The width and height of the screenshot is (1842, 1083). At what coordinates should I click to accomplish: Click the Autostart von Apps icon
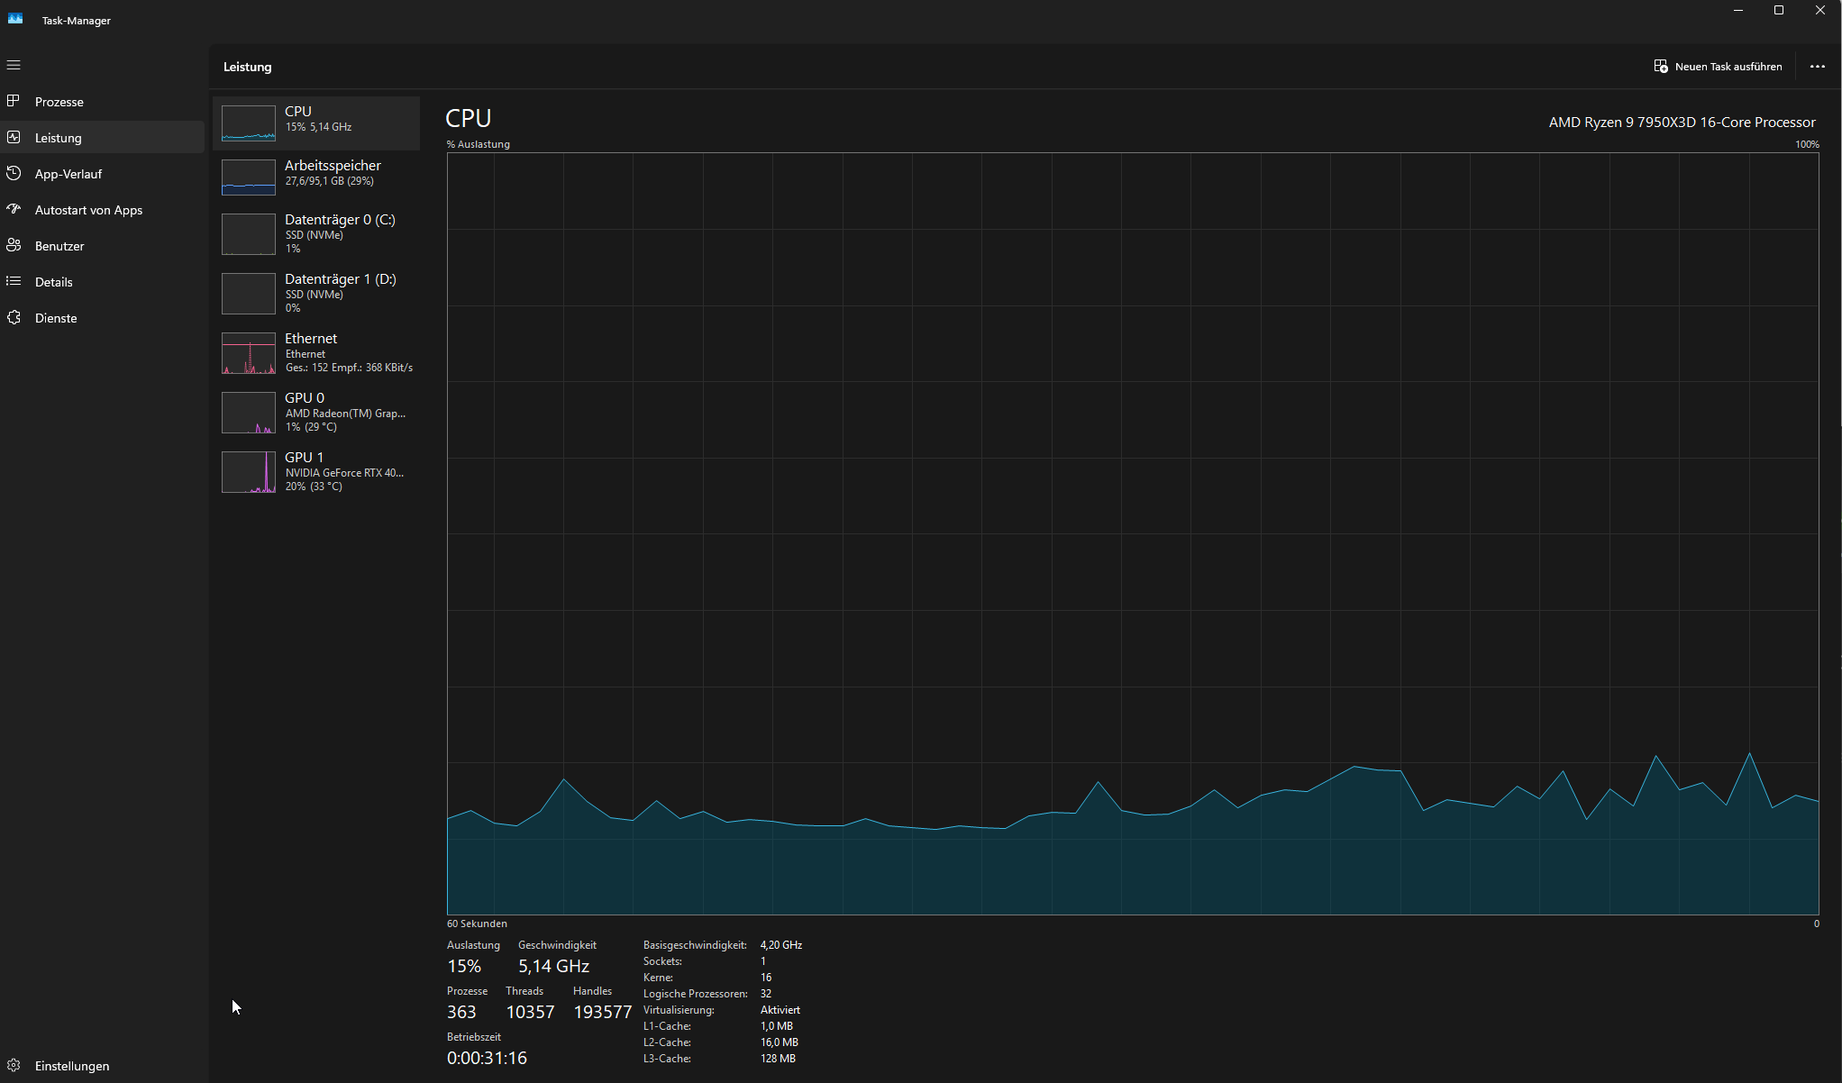click(x=14, y=209)
